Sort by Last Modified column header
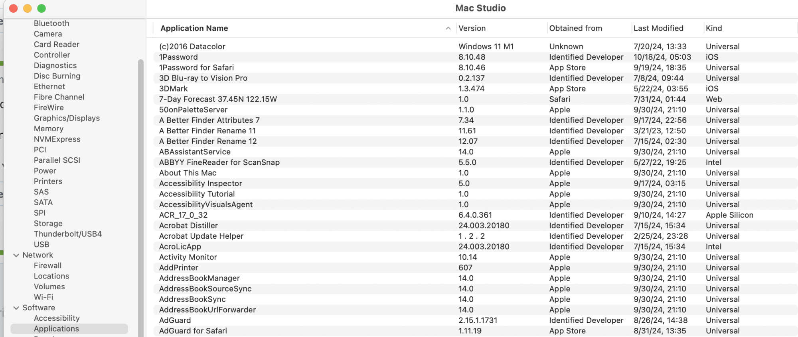 coord(658,28)
